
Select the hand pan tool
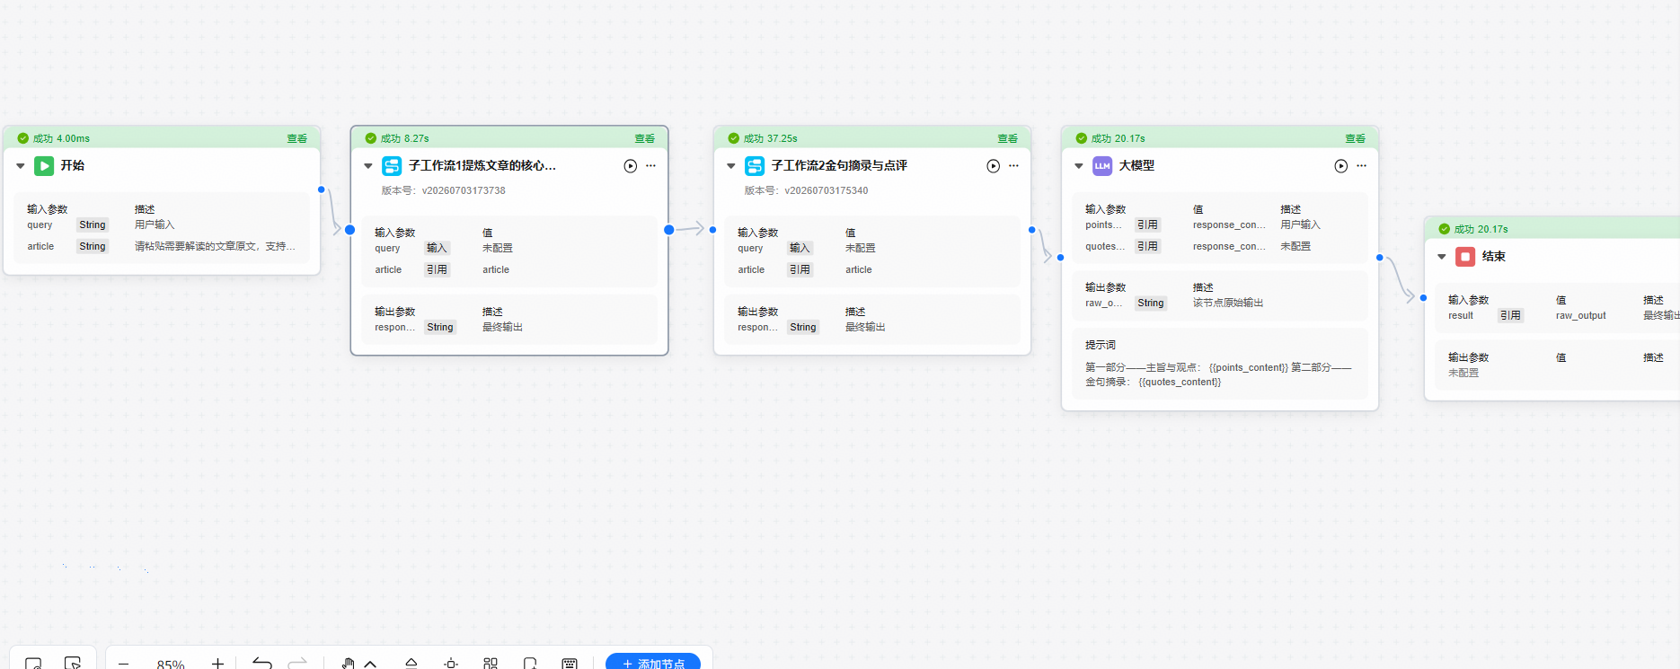349,663
